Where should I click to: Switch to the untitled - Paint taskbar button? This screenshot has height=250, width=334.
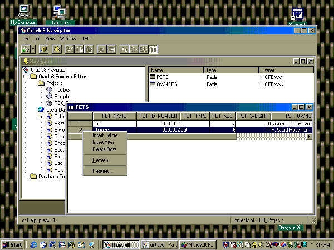[x=159, y=245]
